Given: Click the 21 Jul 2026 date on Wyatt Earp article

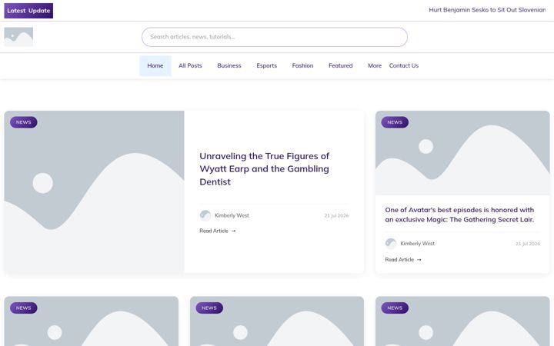Looking at the screenshot, I should tap(336, 216).
